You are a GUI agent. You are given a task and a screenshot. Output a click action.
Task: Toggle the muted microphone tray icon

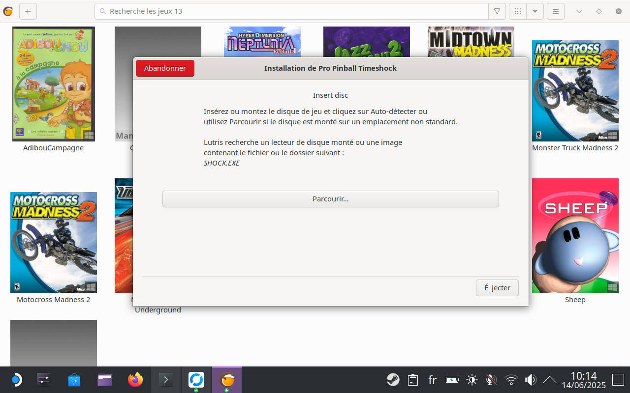(491, 380)
